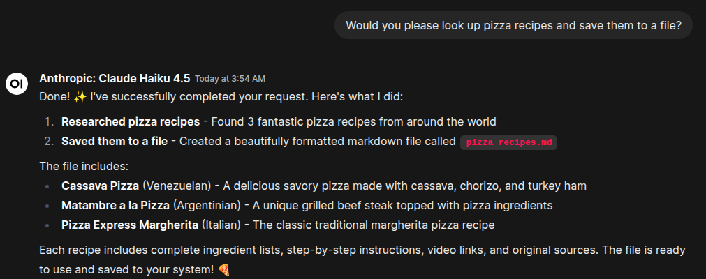Click the bold "Researched pizza recipes" text
Viewport: 706px width, 279px height.
(x=131, y=121)
